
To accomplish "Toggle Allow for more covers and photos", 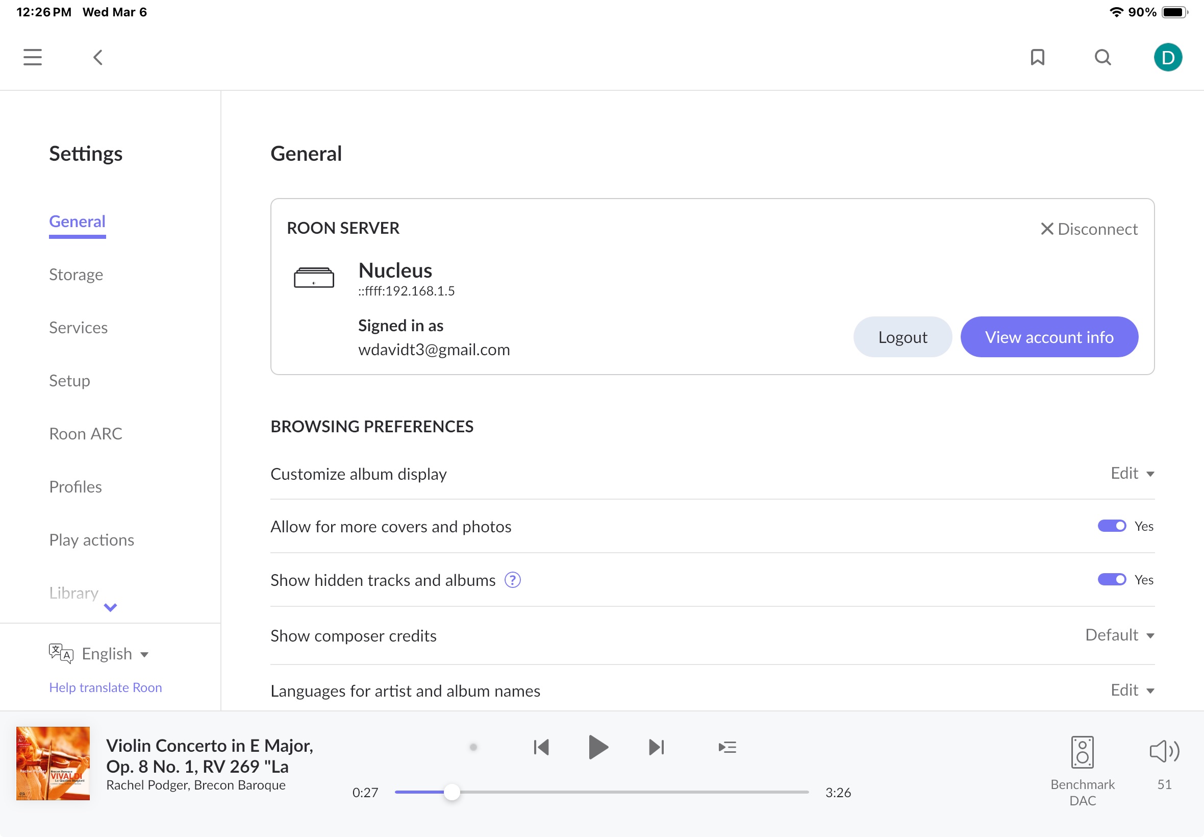I will pyautogui.click(x=1112, y=526).
